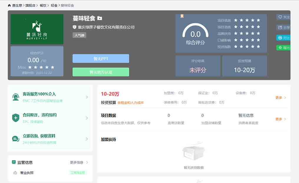
Task: Expand 更多信息 in the 监管信息 panel
Action: (79, 162)
